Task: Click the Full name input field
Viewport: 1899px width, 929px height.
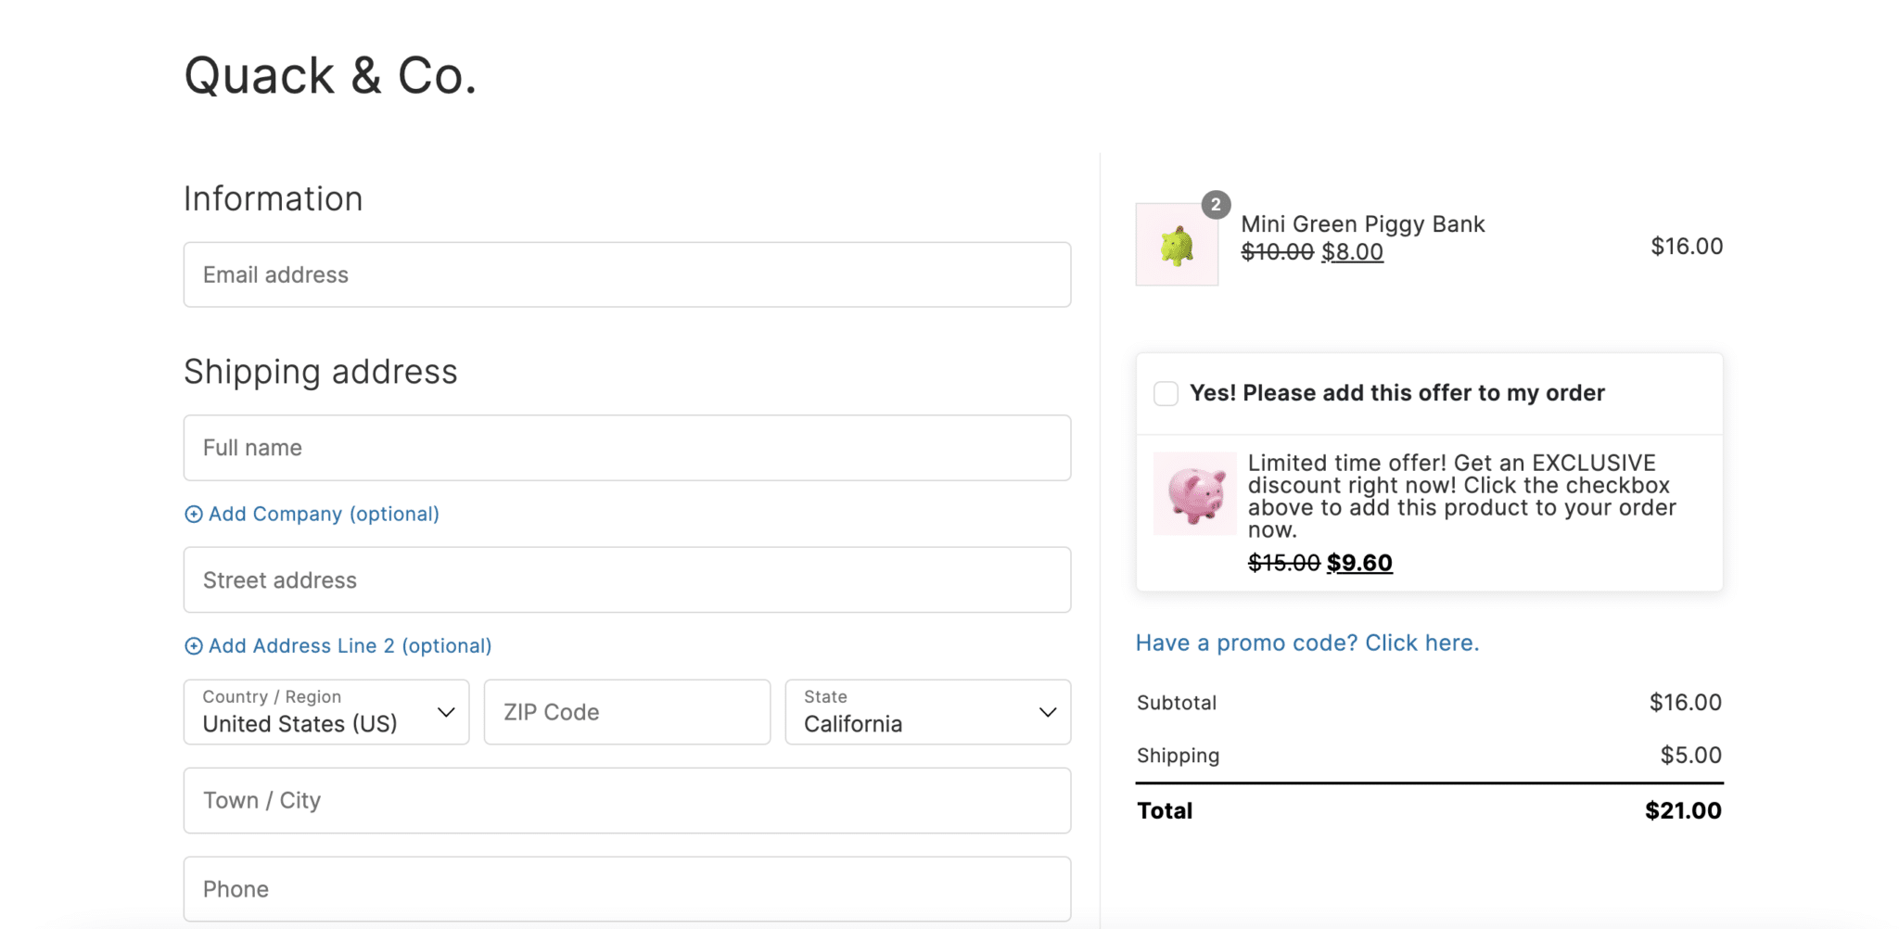Action: tap(627, 448)
